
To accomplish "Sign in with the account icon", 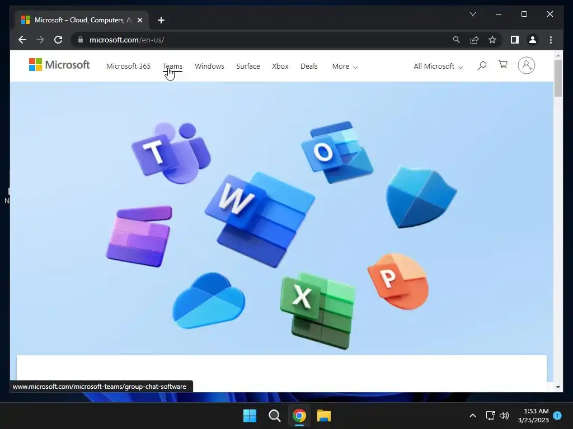I will tap(526, 65).
